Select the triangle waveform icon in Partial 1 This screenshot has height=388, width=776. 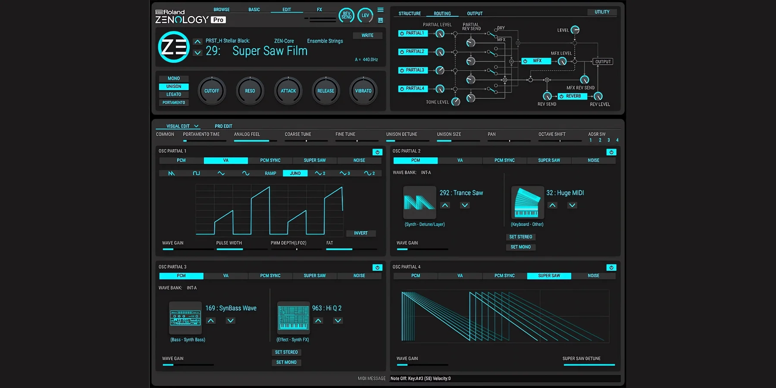[x=221, y=173]
